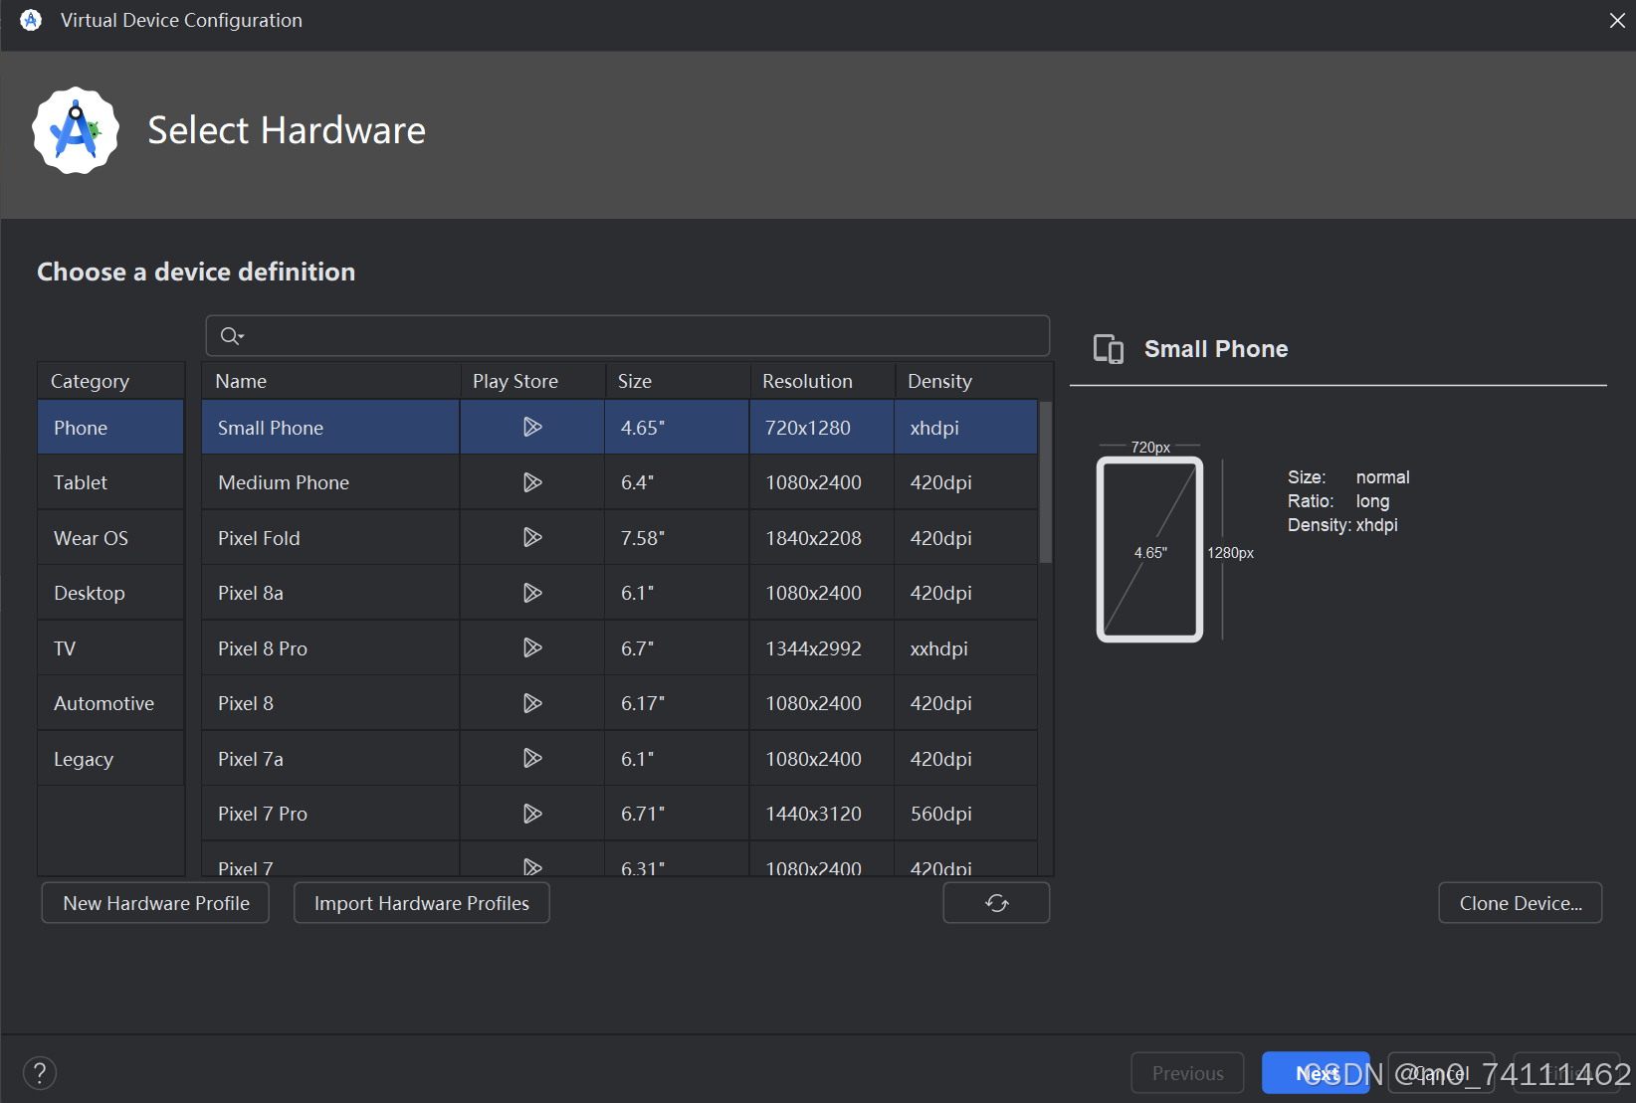Viewport: 1636px width, 1103px height.
Task: Select the Pixel 8 device name
Action: (x=246, y=703)
